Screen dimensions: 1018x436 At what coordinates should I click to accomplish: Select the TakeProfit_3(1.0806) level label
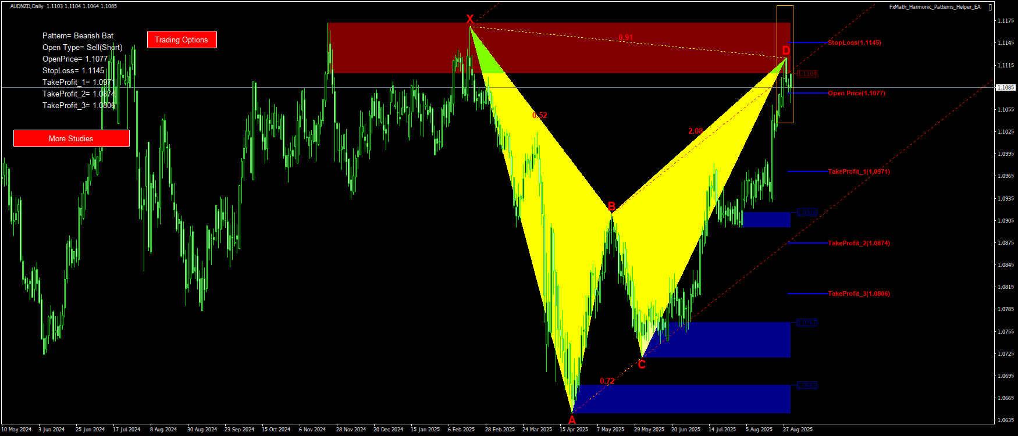[859, 294]
